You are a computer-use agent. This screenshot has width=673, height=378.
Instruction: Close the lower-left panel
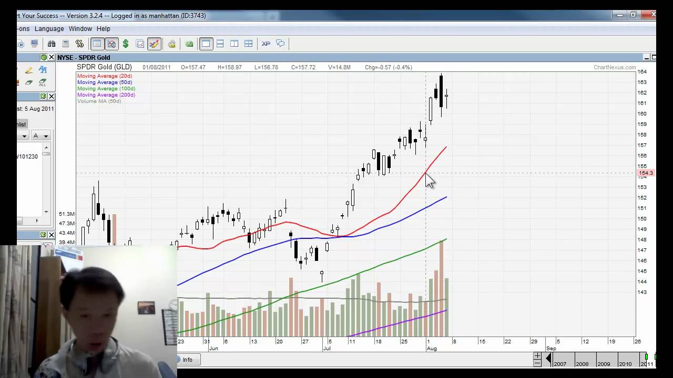pos(51,235)
